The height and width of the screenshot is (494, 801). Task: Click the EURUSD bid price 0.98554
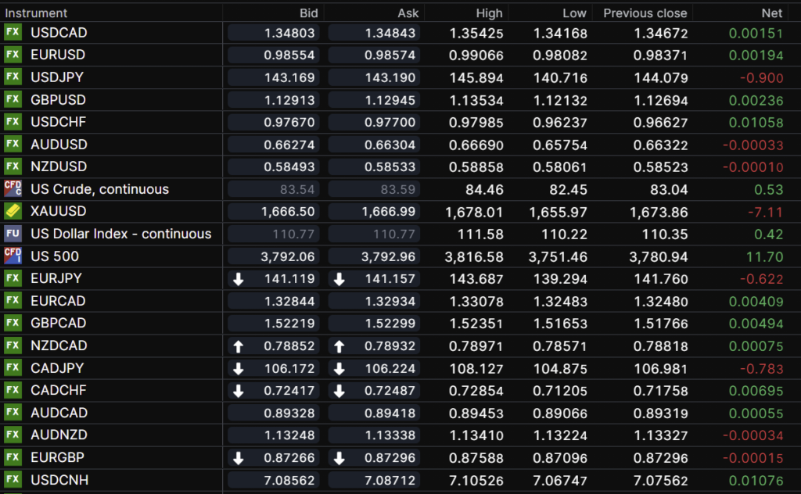tap(274, 55)
